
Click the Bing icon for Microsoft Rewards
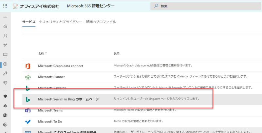click(x=28, y=88)
